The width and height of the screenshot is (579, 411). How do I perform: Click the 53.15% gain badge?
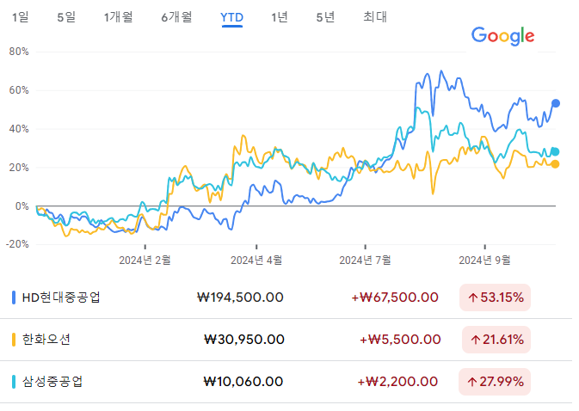495,298
